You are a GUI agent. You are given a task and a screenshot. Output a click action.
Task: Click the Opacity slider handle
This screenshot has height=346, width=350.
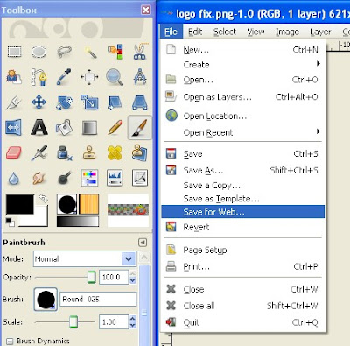[x=92, y=277]
